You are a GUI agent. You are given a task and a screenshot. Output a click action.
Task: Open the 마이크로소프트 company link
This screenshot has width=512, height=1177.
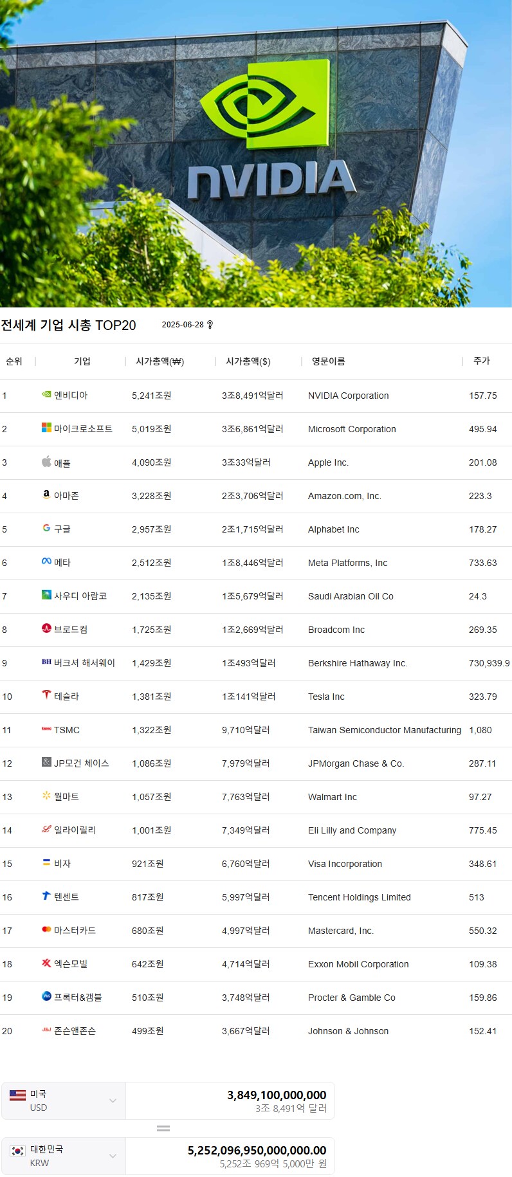click(x=83, y=429)
